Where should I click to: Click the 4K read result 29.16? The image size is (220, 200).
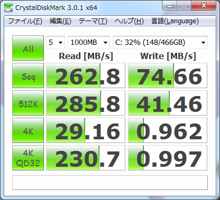[x=86, y=130]
